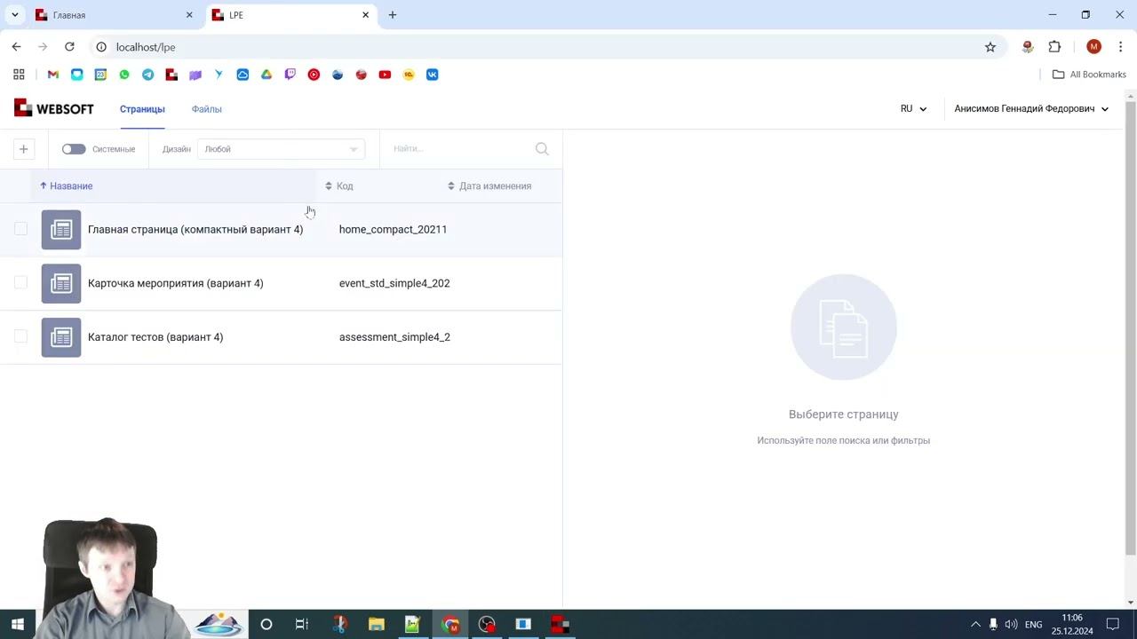Toggle the Системные switch
Viewport: 1137px width, 639px height.
[x=74, y=149]
